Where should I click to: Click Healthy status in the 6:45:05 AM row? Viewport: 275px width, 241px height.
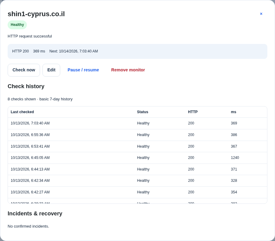tap(143, 158)
